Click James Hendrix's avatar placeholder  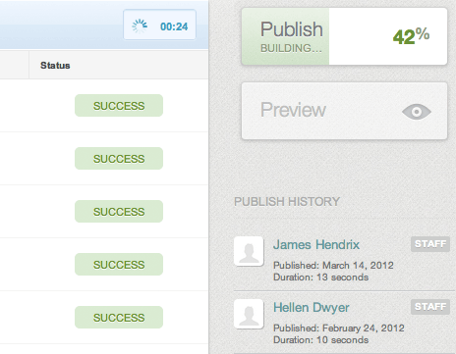point(249,251)
